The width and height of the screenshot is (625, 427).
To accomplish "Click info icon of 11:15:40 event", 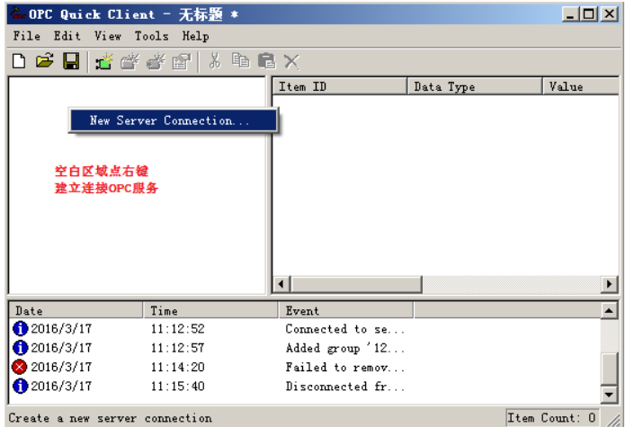I will point(21,386).
